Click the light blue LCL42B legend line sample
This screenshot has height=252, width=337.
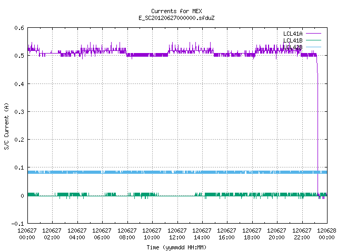pyautogui.click(x=313, y=47)
